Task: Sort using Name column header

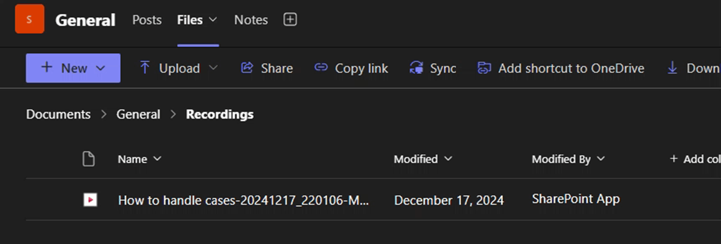Action: (132, 159)
